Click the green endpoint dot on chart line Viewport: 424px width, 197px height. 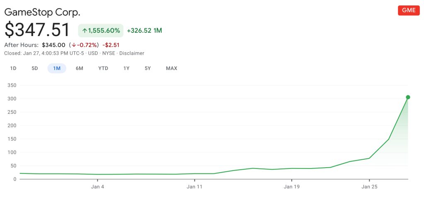pyautogui.click(x=408, y=97)
